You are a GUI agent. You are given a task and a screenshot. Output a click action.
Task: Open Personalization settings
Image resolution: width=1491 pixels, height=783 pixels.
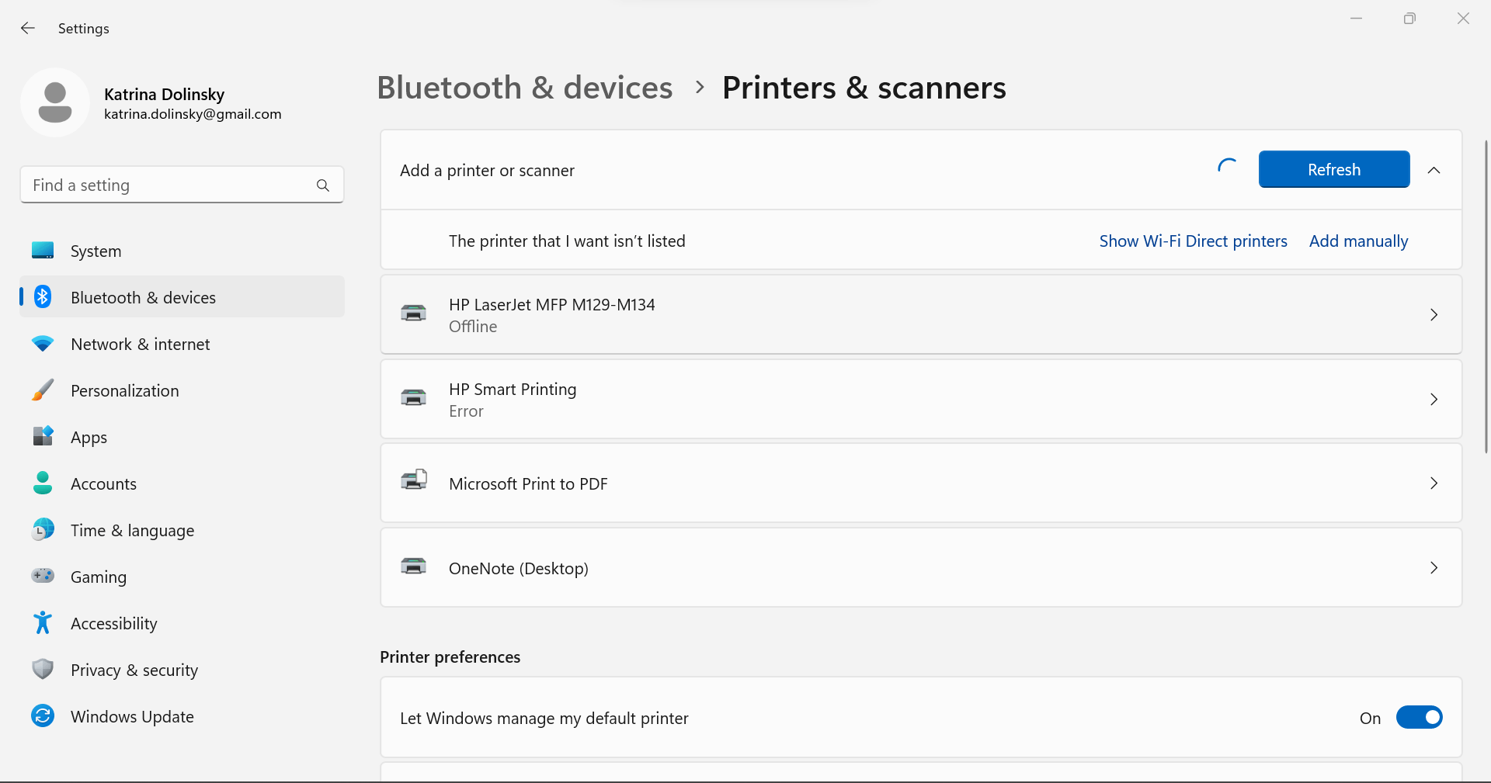click(182, 390)
